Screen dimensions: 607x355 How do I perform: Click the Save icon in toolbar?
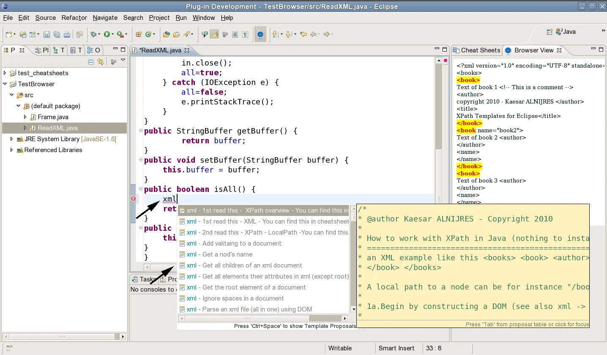[x=46, y=35]
